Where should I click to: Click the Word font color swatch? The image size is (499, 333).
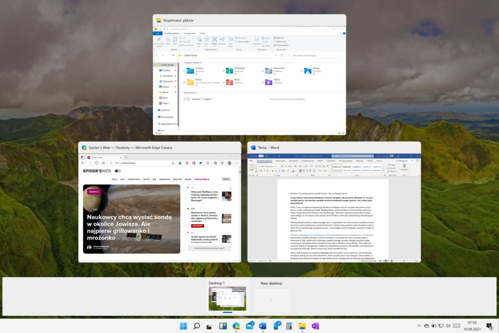click(293, 171)
